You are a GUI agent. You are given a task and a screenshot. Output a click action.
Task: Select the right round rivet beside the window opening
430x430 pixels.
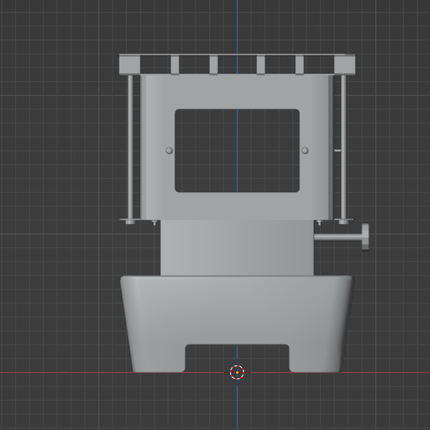pos(305,151)
